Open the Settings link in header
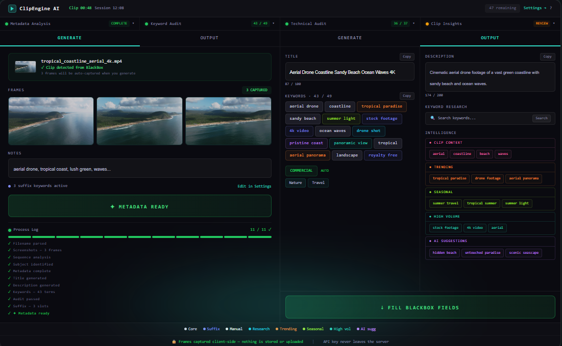Image resolution: width=562 pixels, height=346 pixels. point(535,8)
